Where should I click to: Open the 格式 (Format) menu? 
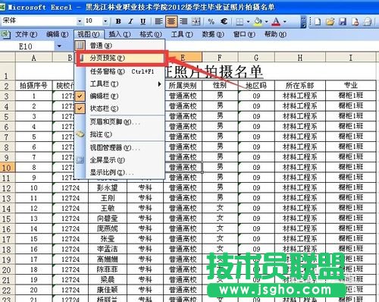pos(151,34)
